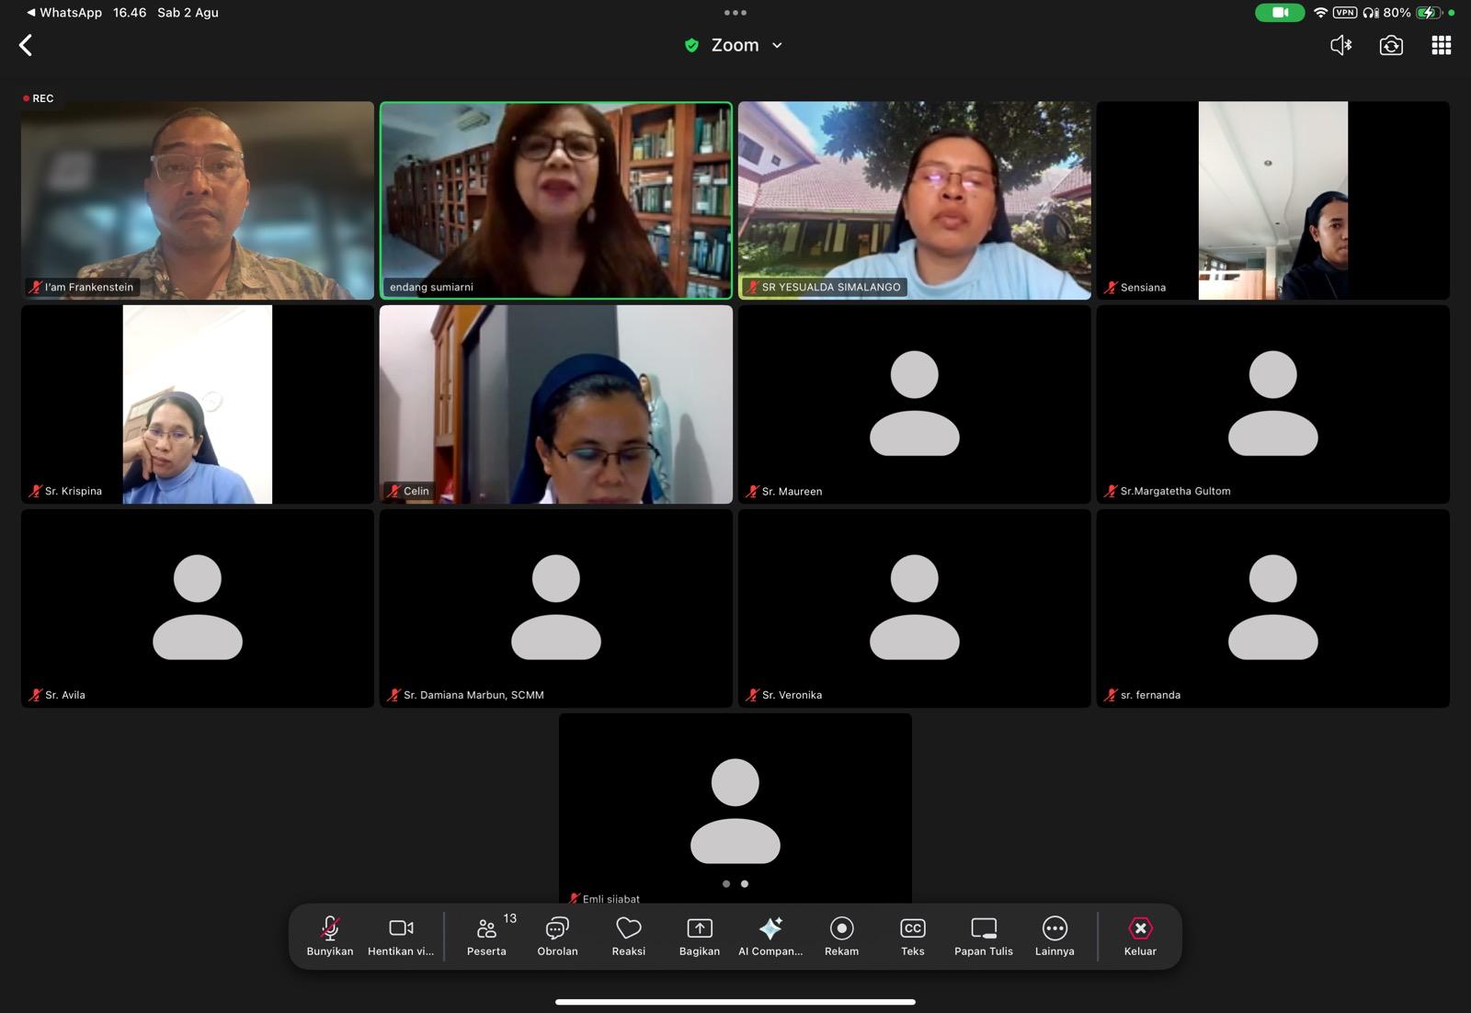Viewport: 1471px width, 1013px height.
Task: Switch camera using the flip icon
Action: (1391, 45)
